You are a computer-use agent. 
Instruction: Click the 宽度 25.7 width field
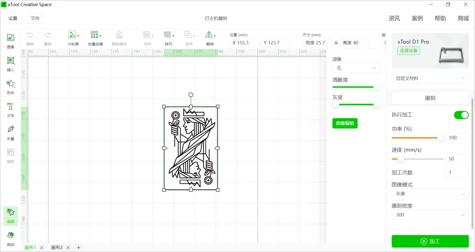[x=317, y=43]
